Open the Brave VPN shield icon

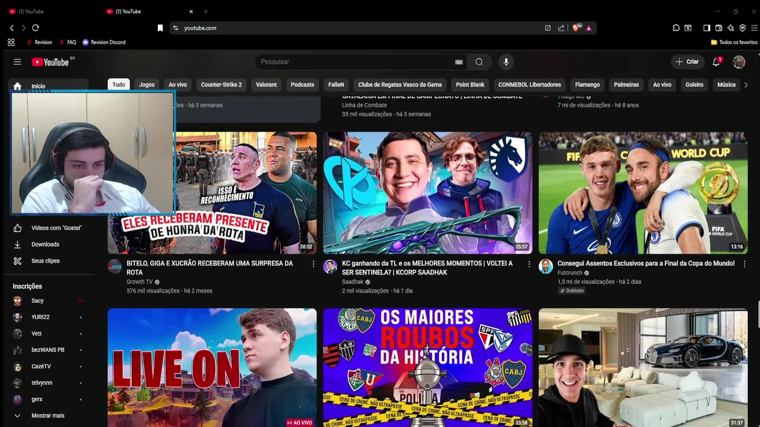pyautogui.click(x=742, y=28)
